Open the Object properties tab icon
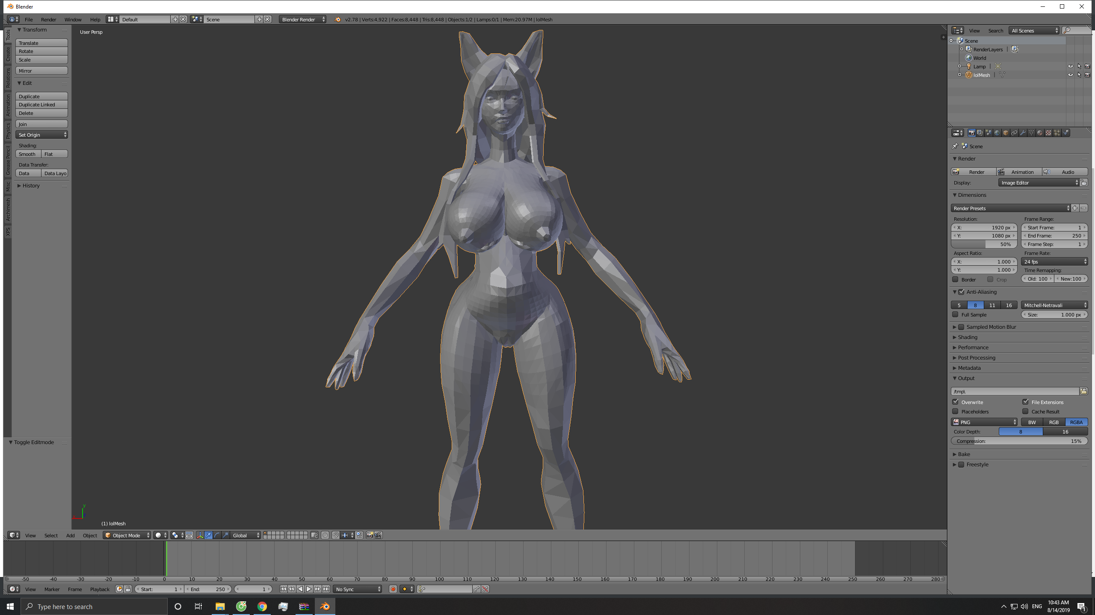The width and height of the screenshot is (1095, 615). coord(1006,133)
